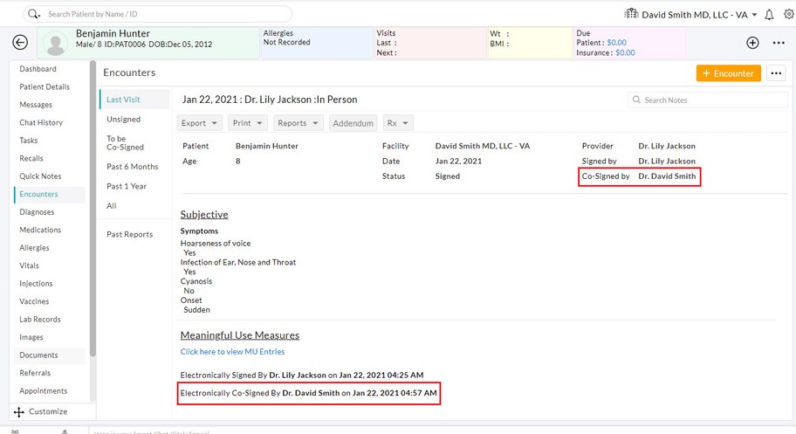Expand David Smith MD, LLC - VA facility selector
Viewport: 796px width, 434px height.
(x=691, y=15)
